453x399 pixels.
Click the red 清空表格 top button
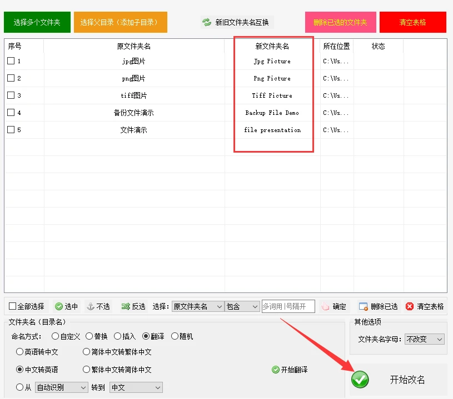coord(413,22)
